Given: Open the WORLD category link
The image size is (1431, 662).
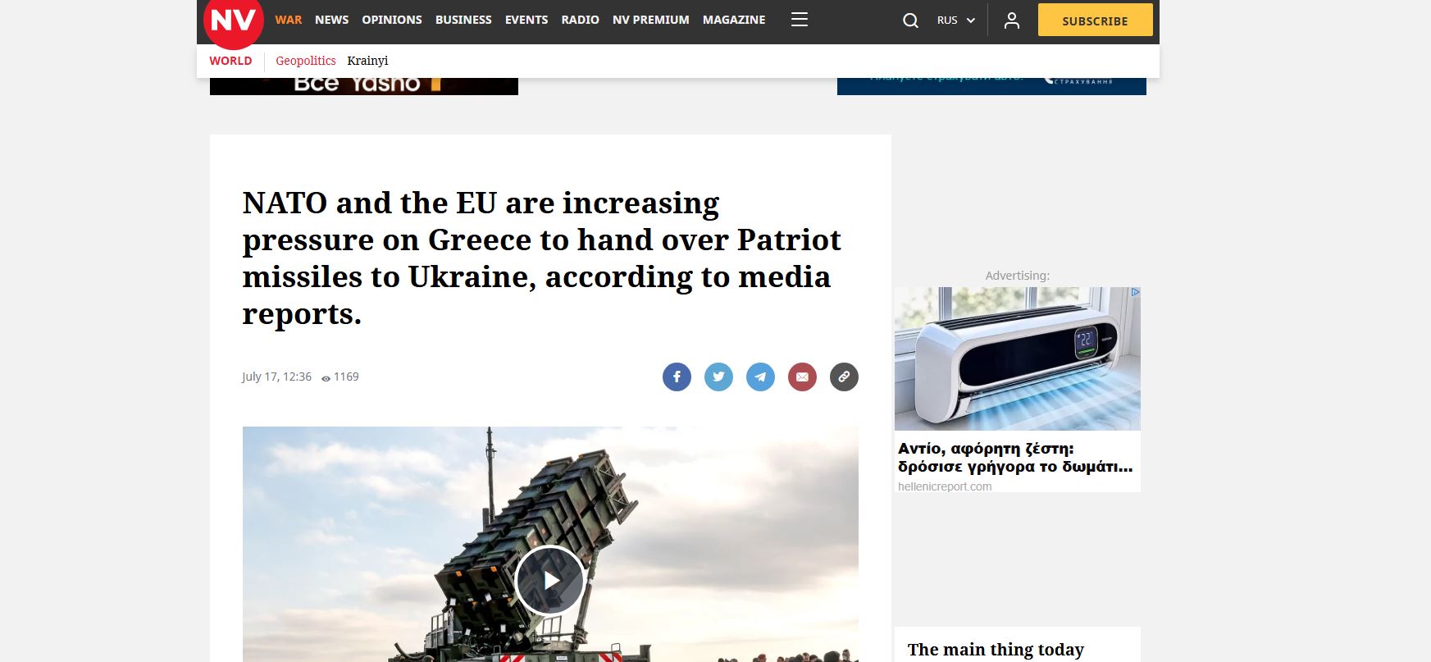Looking at the screenshot, I should (x=230, y=61).
